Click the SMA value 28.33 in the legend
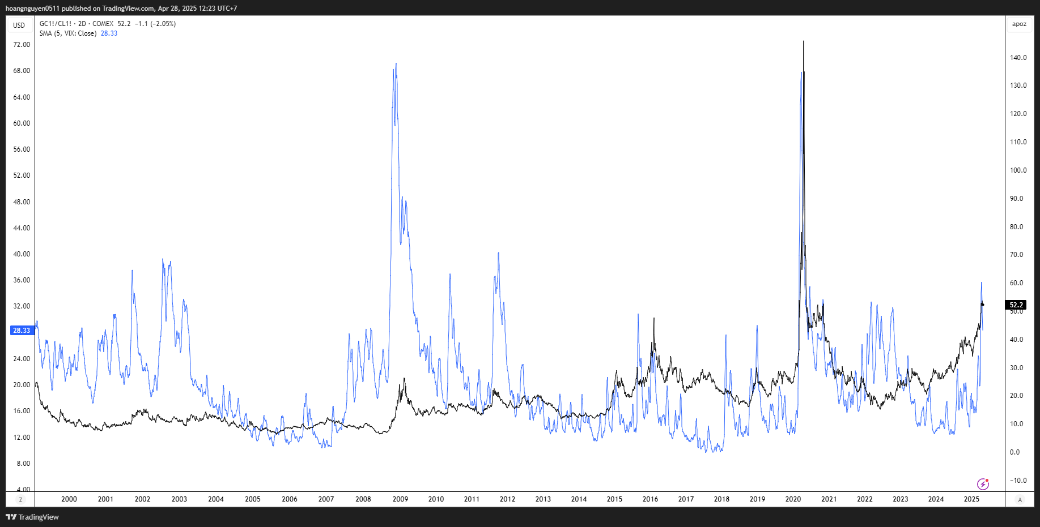The image size is (1040, 527). point(109,33)
